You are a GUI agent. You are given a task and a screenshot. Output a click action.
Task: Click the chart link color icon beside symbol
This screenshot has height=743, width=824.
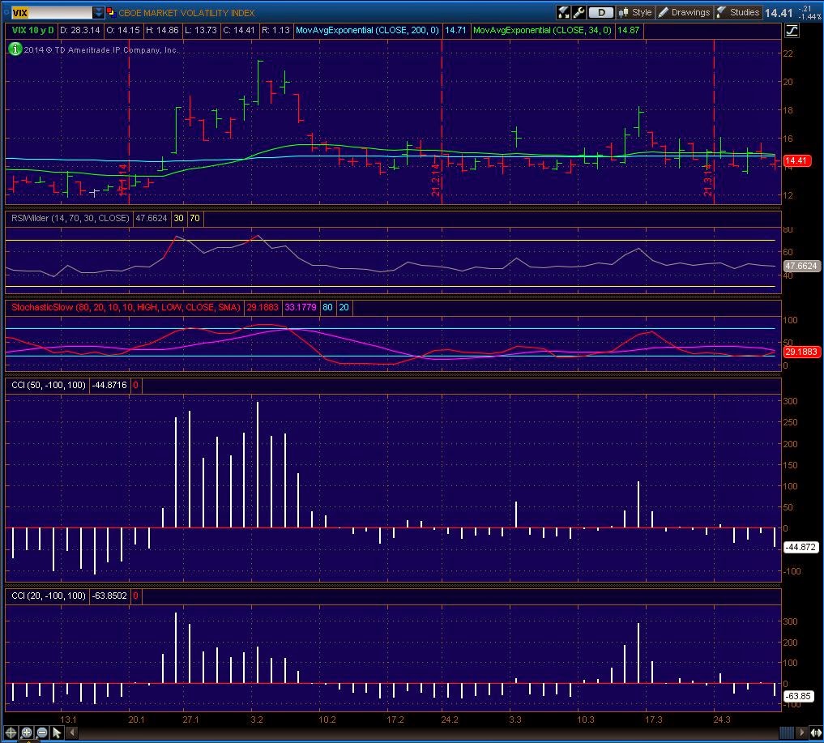[x=112, y=12]
